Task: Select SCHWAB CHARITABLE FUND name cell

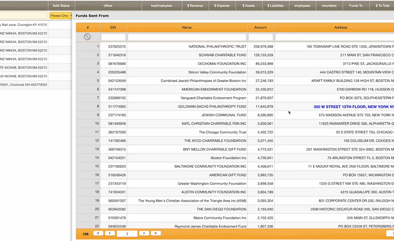Action: 187,55
